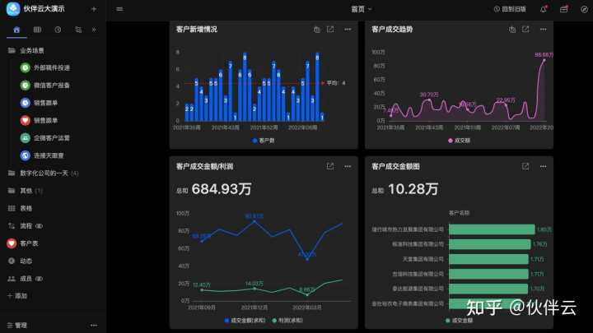Click the 客户成交趋势 card title
Image resolution: width=593 pixels, height=333 pixels.
[x=392, y=29]
